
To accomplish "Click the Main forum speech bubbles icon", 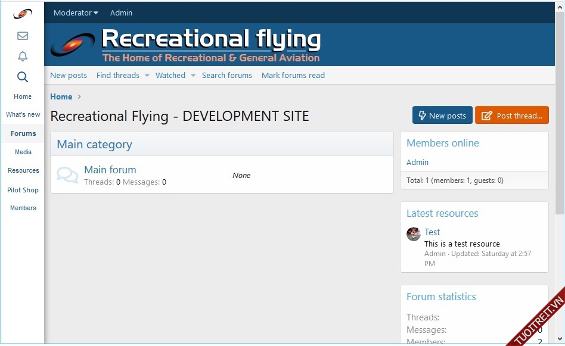I will pyautogui.click(x=67, y=175).
